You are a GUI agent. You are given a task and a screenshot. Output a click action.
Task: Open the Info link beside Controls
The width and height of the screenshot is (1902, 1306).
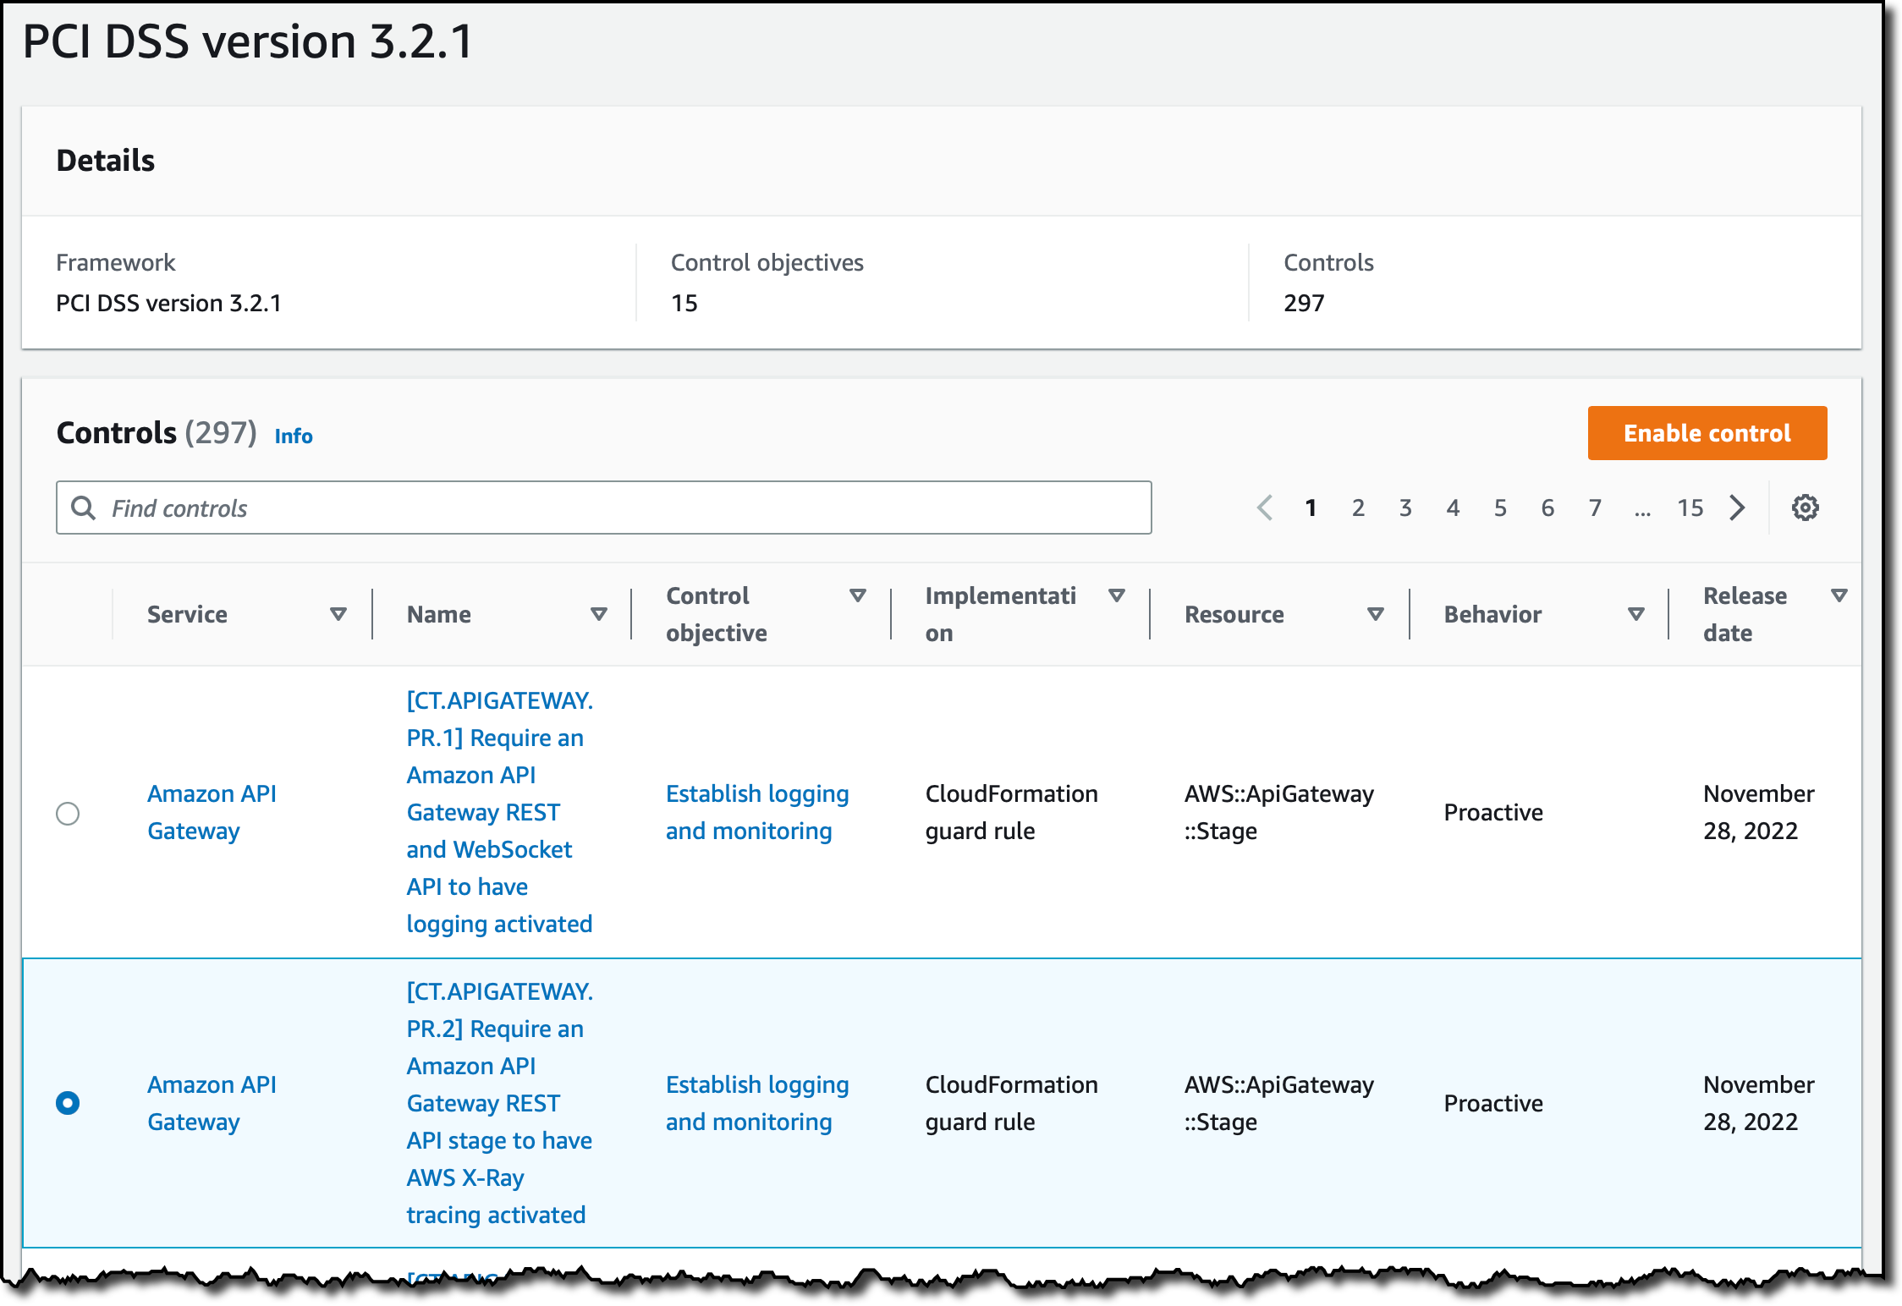click(294, 436)
